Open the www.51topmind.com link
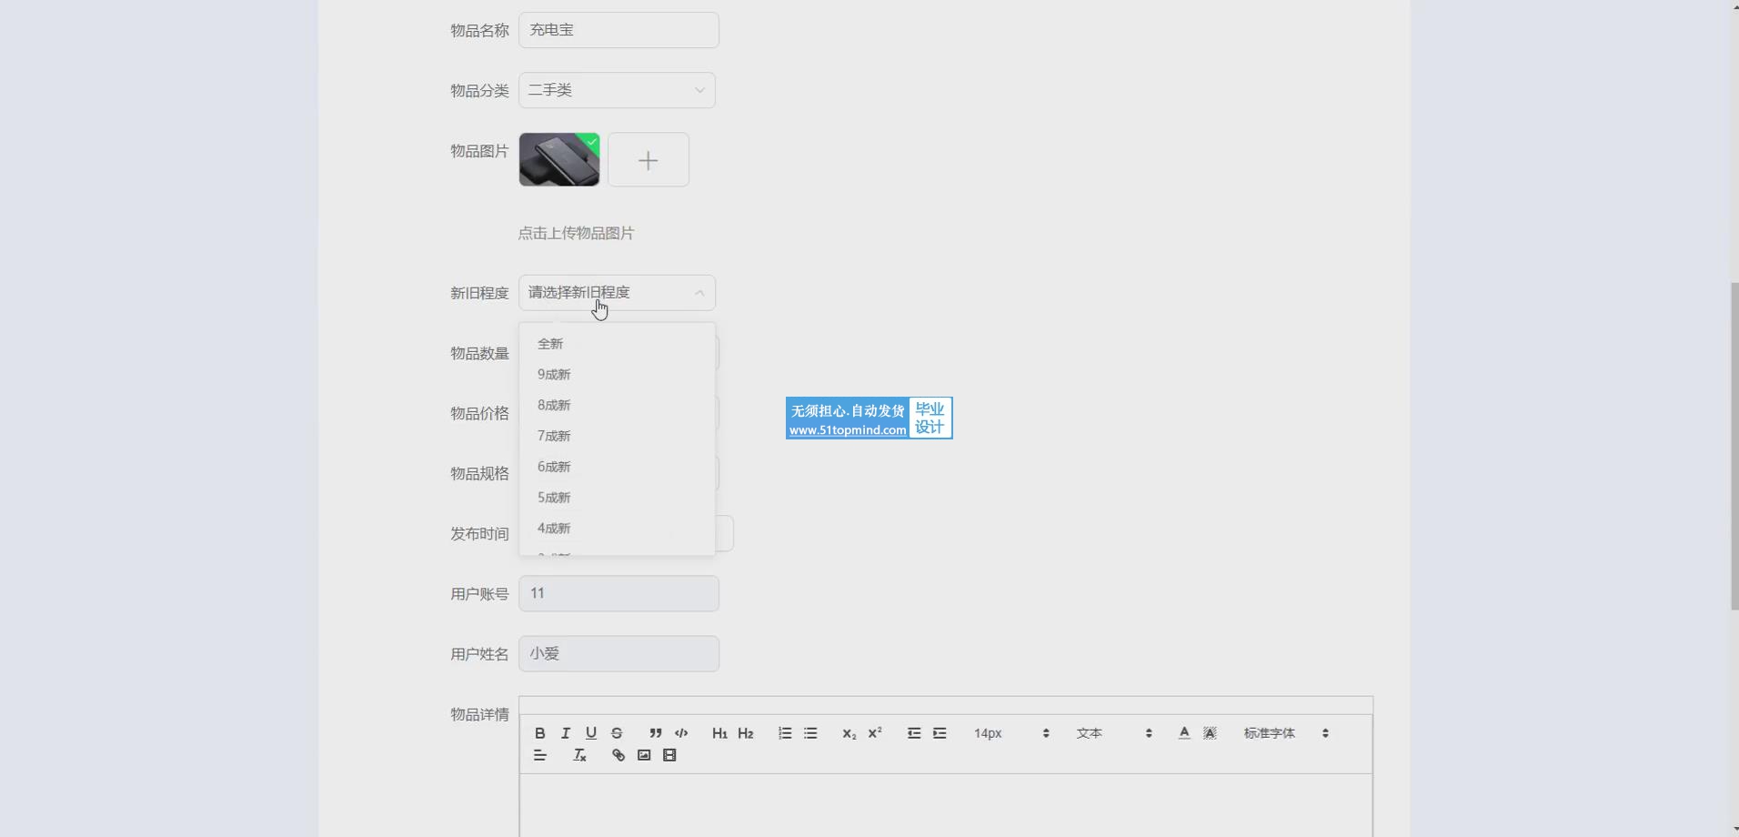The width and height of the screenshot is (1739, 837). (x=847, y=430)
